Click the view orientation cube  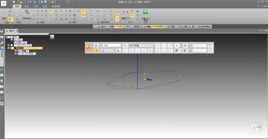tap(255, 127)
